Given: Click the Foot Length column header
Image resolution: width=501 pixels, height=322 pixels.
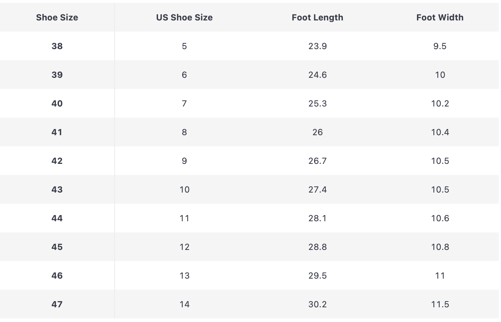Looking at the screenshot, I should 317,17.
